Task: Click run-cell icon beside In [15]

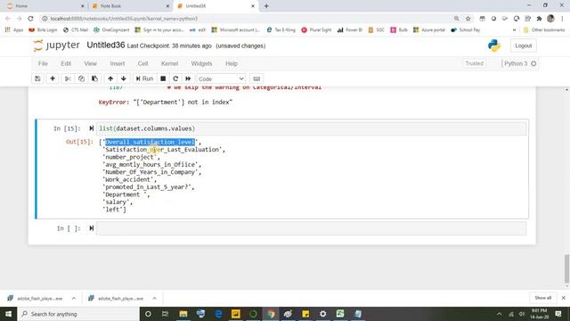Action: 92,128
